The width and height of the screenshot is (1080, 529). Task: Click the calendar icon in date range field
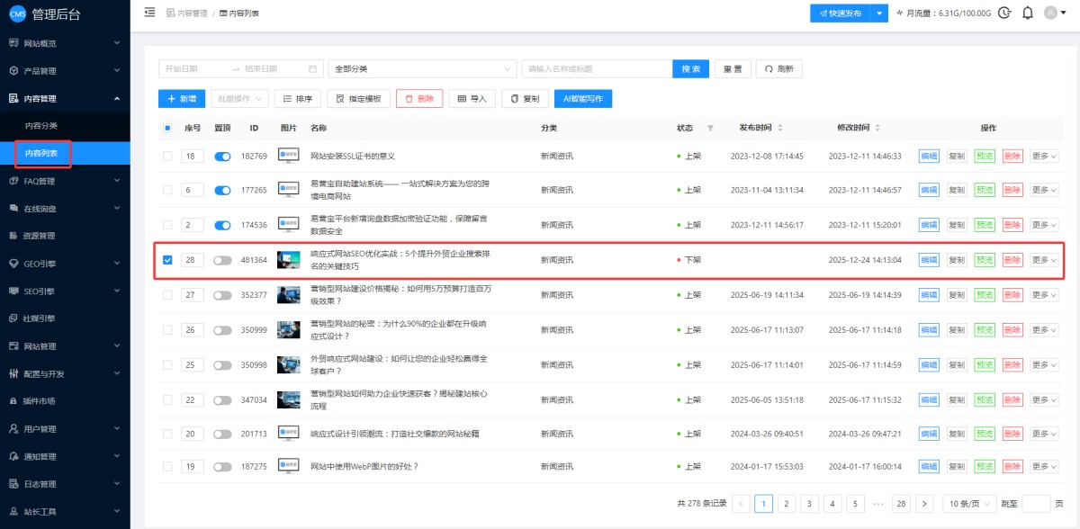click(x=313, y=69)
